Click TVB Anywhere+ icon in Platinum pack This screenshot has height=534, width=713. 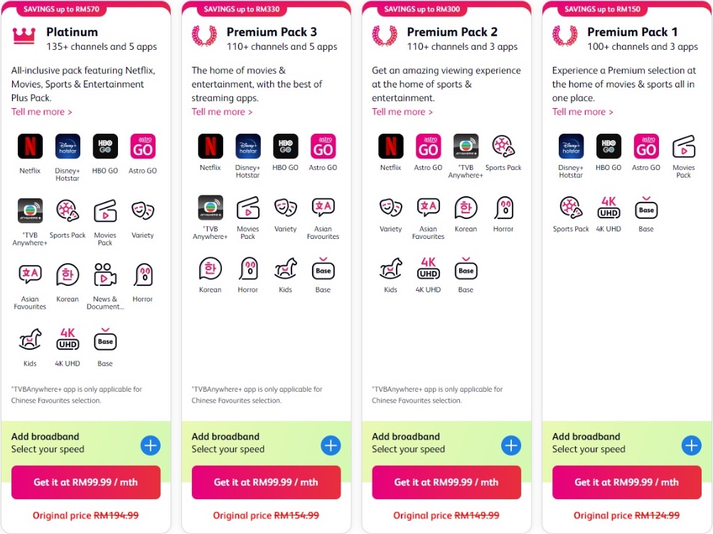tap(30, 210)
